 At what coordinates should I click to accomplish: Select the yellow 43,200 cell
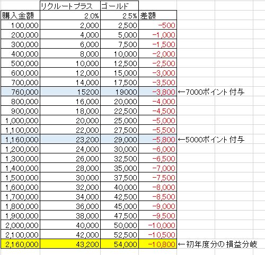tap(70, 244)
